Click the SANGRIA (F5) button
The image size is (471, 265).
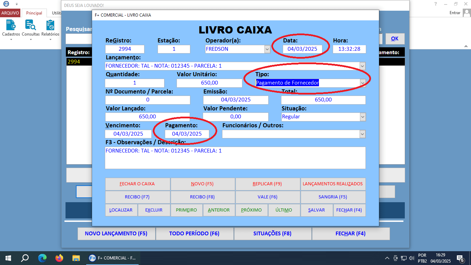[x=333, y=197]
